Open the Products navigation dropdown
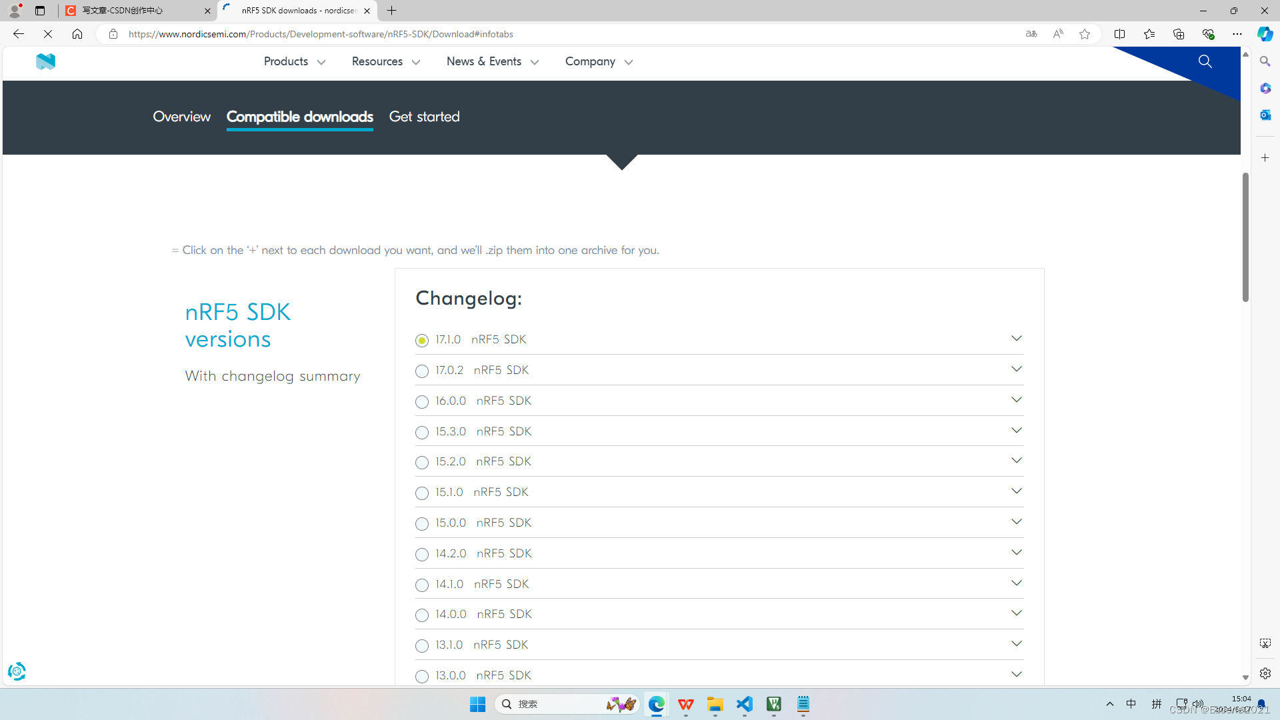 point(294,61)
